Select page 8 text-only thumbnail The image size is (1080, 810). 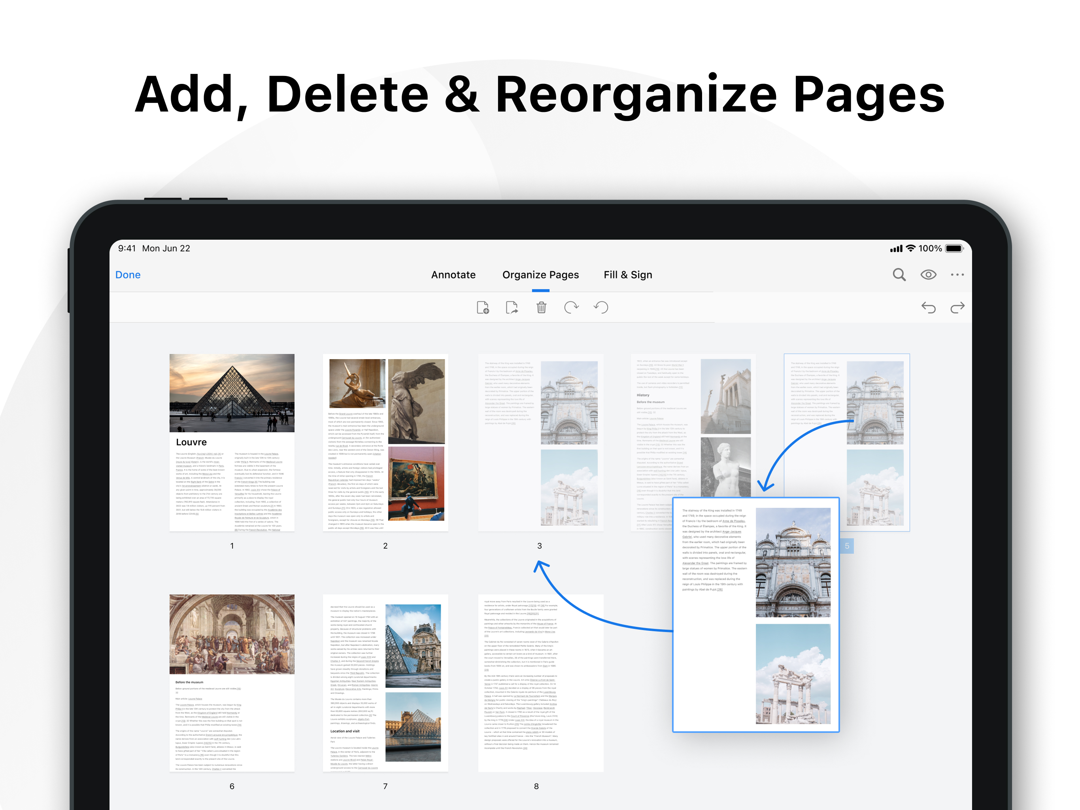540,683
